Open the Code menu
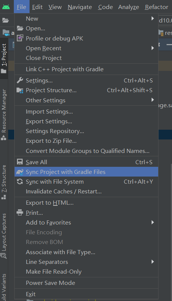The height and width of the screenshot is (301, 172). (x=105, y=7)
